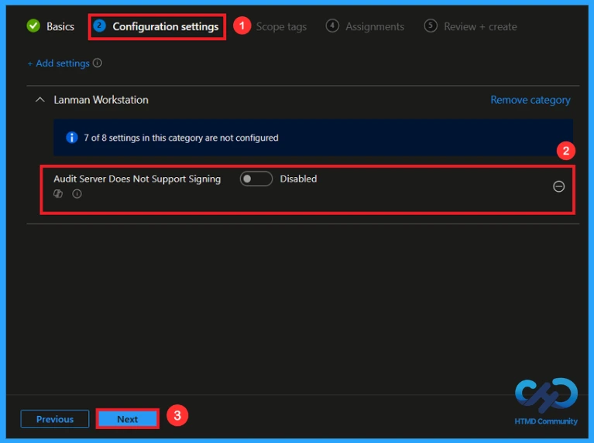This screenshot has height=443, width=594.
Task: Click Remove category link
Action: tap(530, 100)
